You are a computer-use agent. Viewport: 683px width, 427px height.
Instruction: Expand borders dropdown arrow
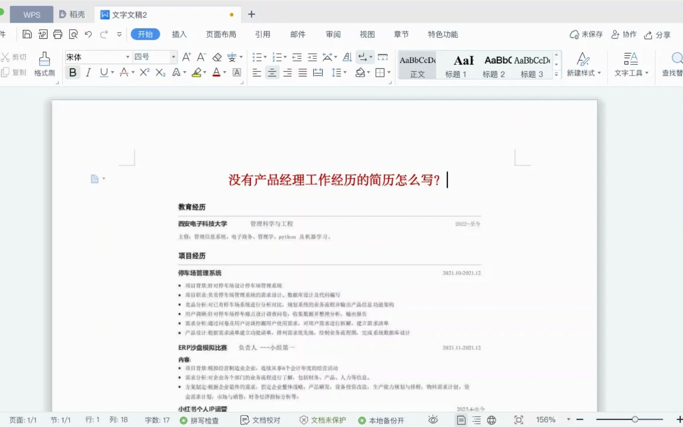389,73
